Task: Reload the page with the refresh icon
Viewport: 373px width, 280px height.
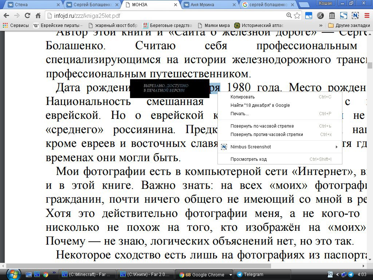Action: (27, 16)
